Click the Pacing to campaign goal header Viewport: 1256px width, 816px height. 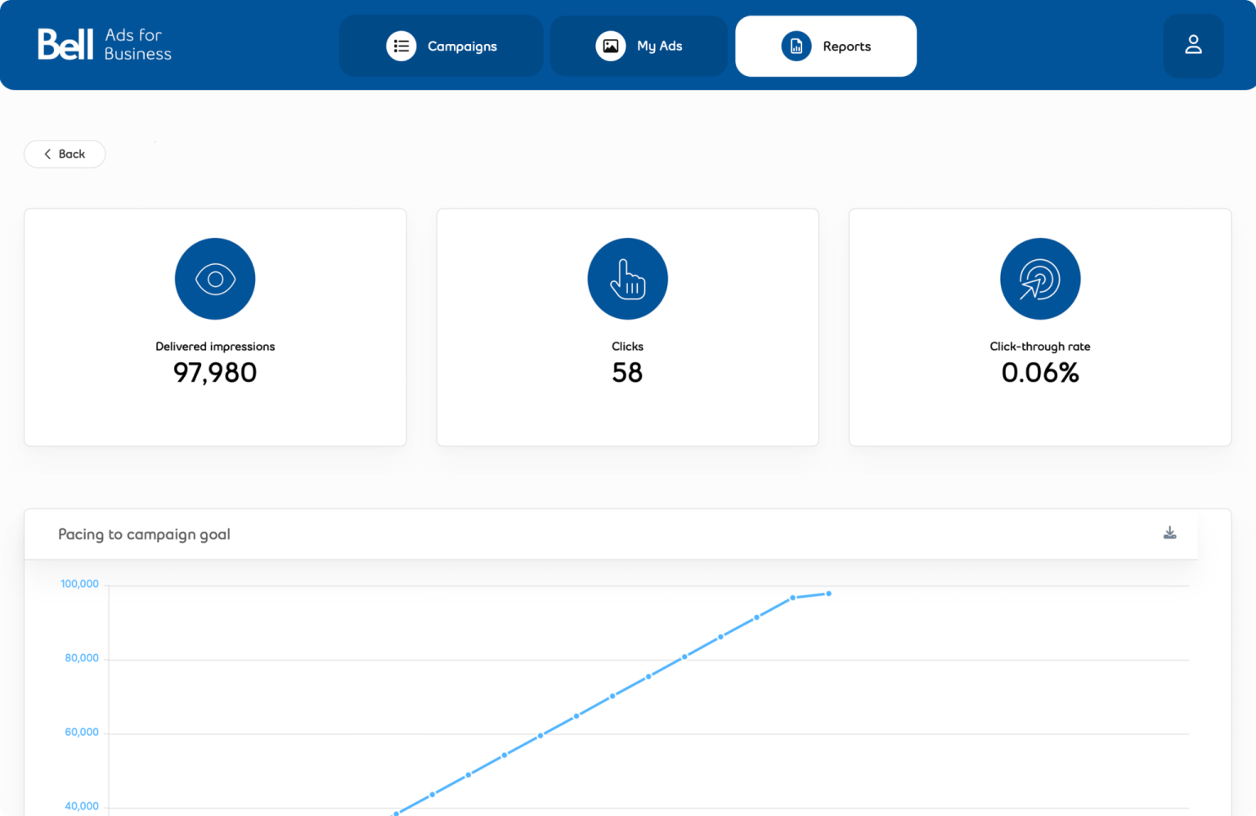pos(144,534)
